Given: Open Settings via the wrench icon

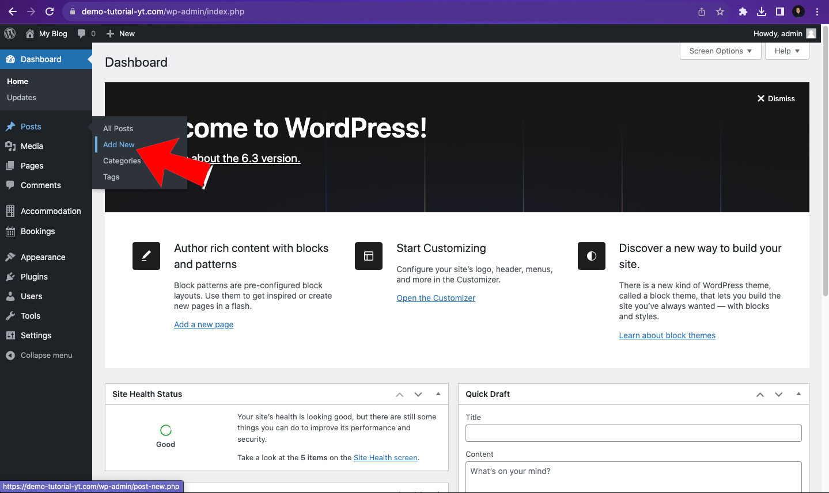Looking at the screenshot, I should [x=10, y=335].
